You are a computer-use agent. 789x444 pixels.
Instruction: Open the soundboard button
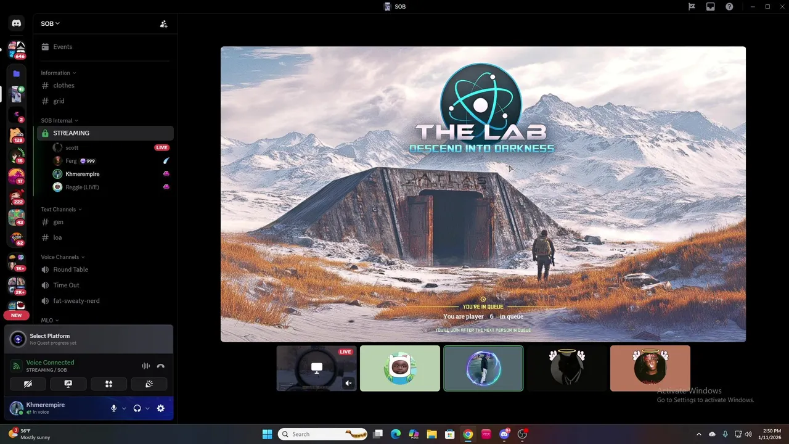coord(149,384)
